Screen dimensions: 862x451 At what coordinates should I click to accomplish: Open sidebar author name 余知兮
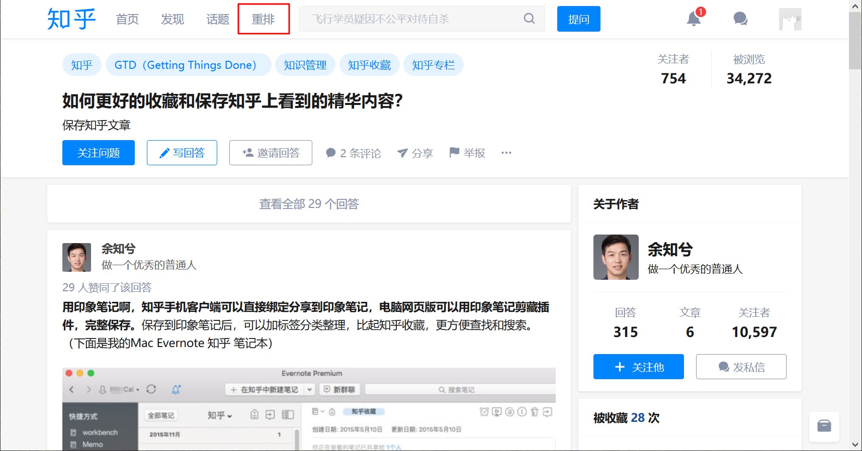670,249
